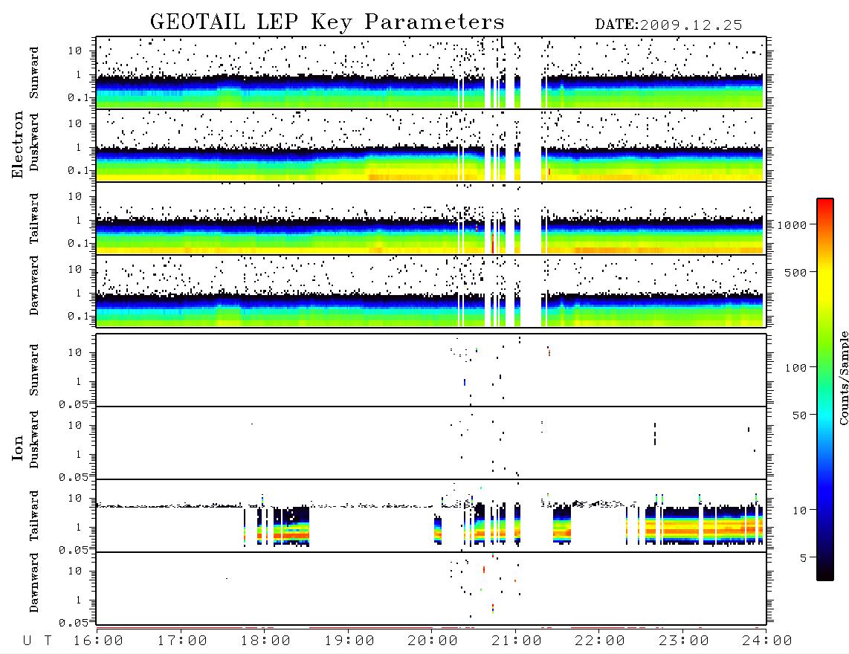The image size is (849, 654).
Task: Click the "500" color bar tick label
Action: pyautogui.click(x=795, y=273)
